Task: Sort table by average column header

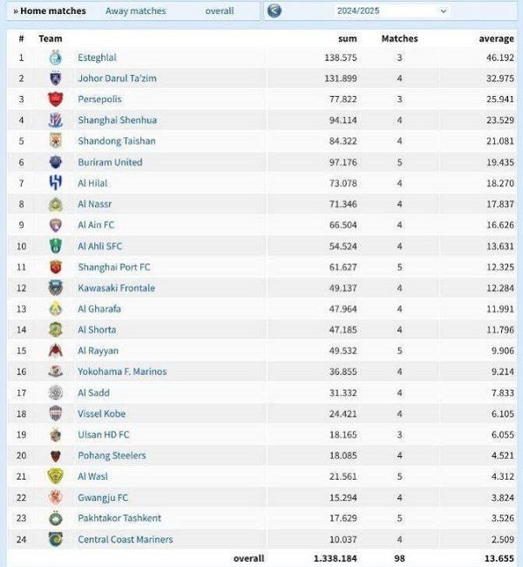Action: click(x=496, y=38)
